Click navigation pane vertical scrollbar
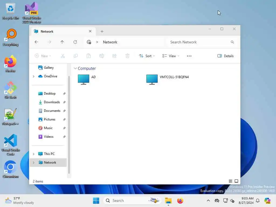 point(69,125)
